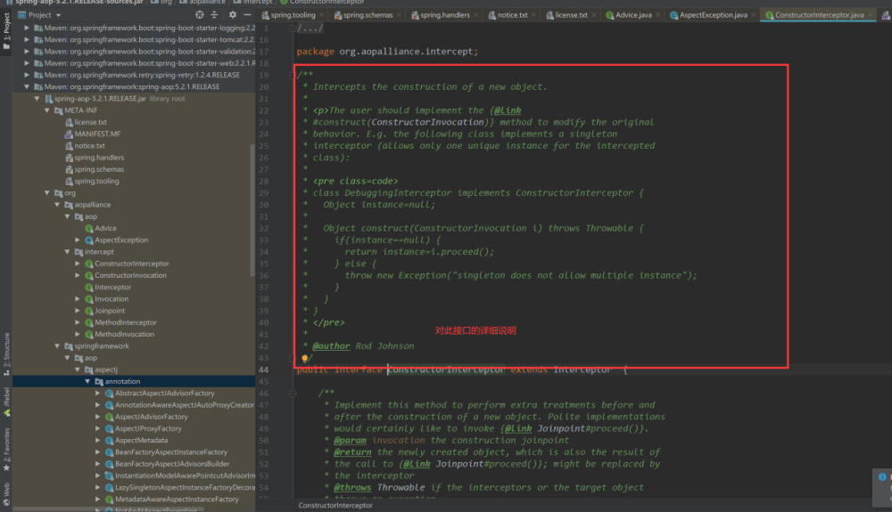
Task: Open Project panel settings gear
Action: click(x=232, y=15)
